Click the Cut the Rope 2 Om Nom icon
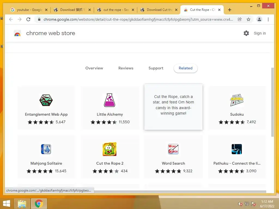Image resolution: width=279 pixels, height=209 pixels. [110, 149]
